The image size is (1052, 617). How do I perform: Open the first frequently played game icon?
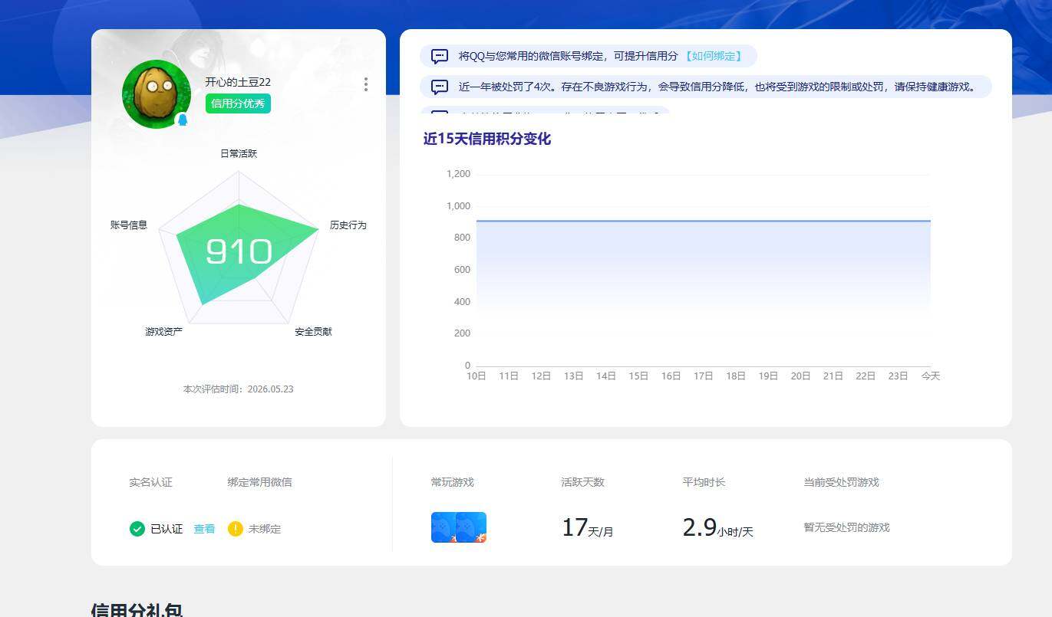(x=444, y=527)
